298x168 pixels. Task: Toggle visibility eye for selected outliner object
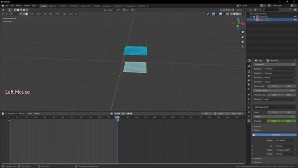[x=295, y=20]
